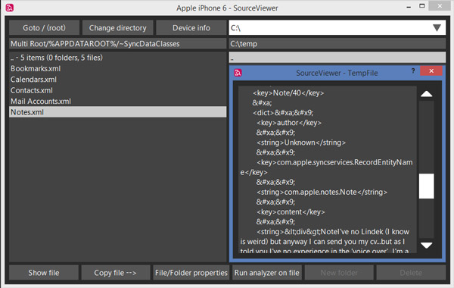Close the main SourceViewer window
454x288 pixels.
[440, 6]
